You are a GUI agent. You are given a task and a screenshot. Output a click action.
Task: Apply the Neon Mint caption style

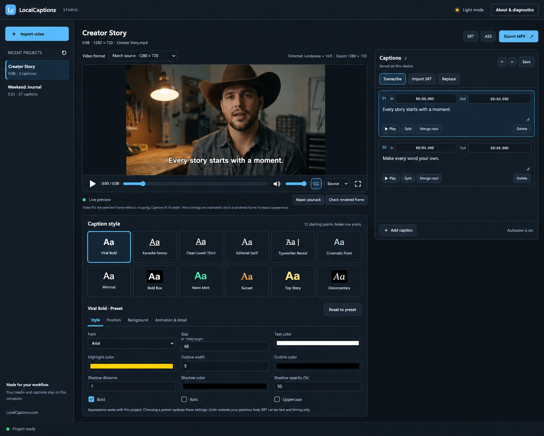[x=201, y=281]
